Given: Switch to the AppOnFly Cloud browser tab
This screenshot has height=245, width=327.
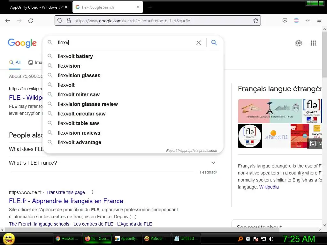Looking at the screenshot, I should 36,7.
